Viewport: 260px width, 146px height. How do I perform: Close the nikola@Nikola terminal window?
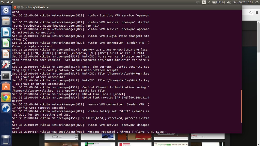tap(15, 7)
